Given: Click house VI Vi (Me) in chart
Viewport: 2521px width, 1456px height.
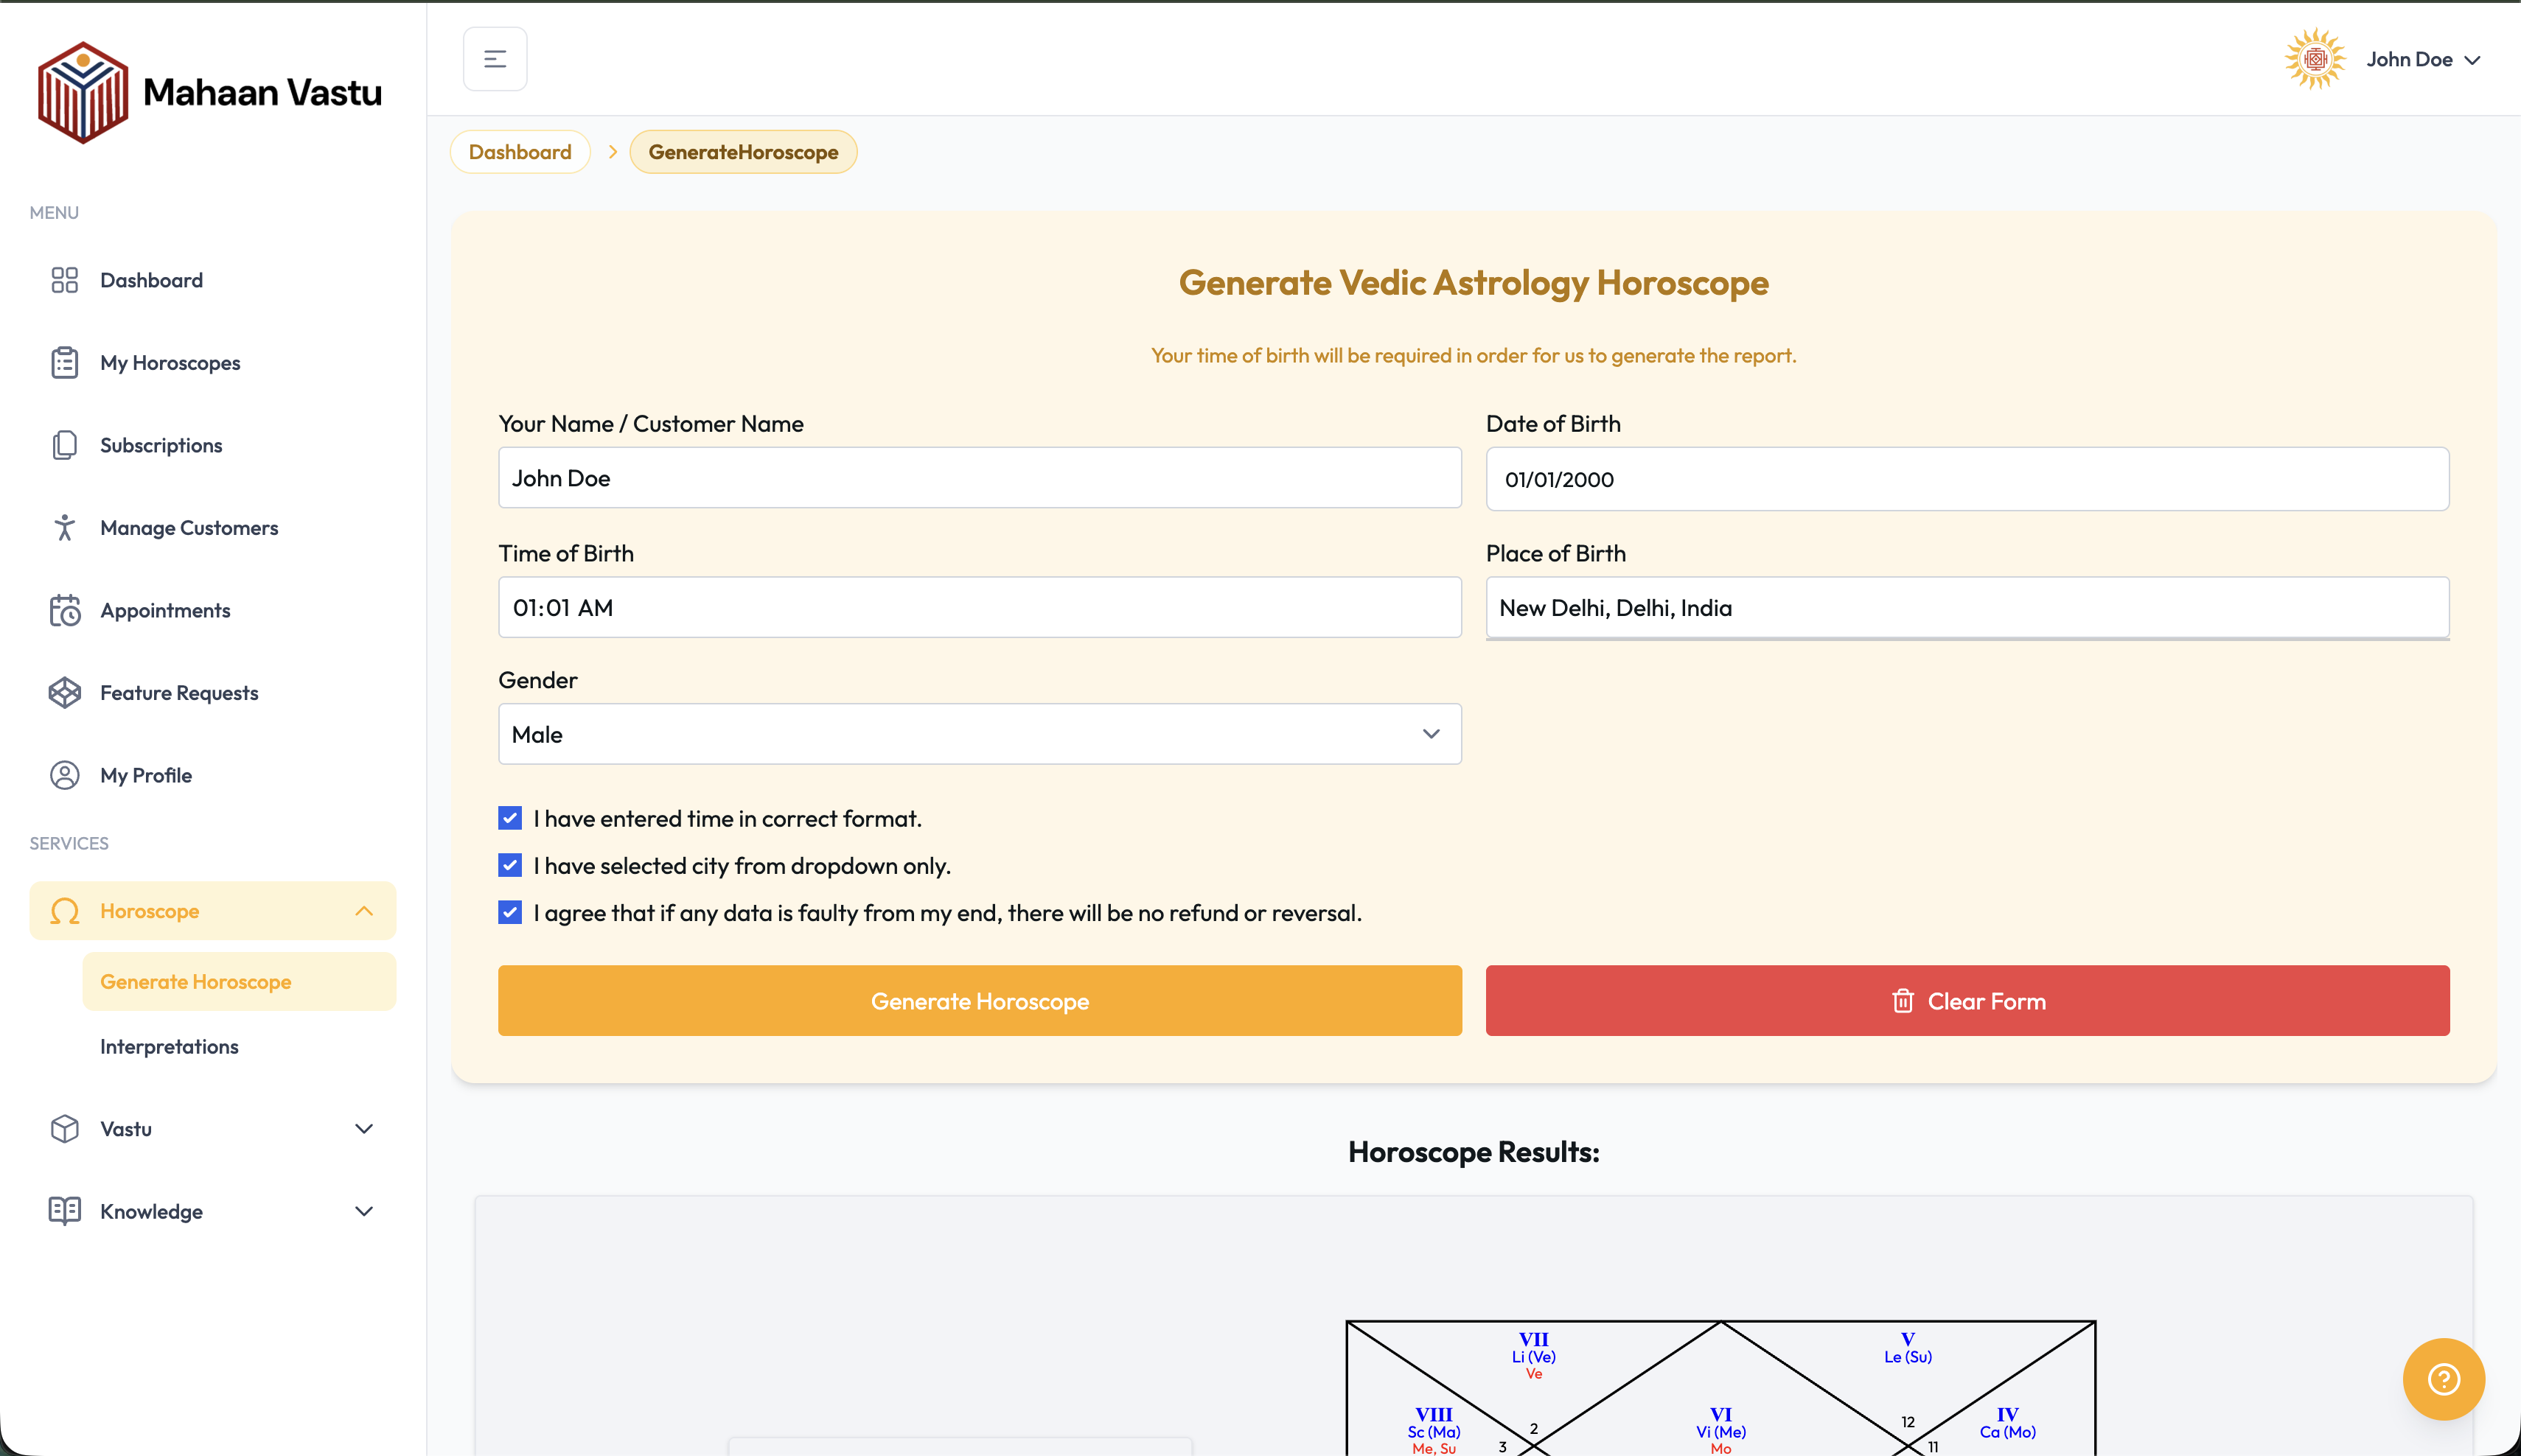Looking at the screenshot, I should coord(1720,1430).
